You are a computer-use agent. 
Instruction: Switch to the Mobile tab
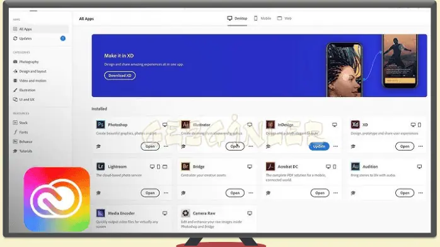tap(263, 18)
